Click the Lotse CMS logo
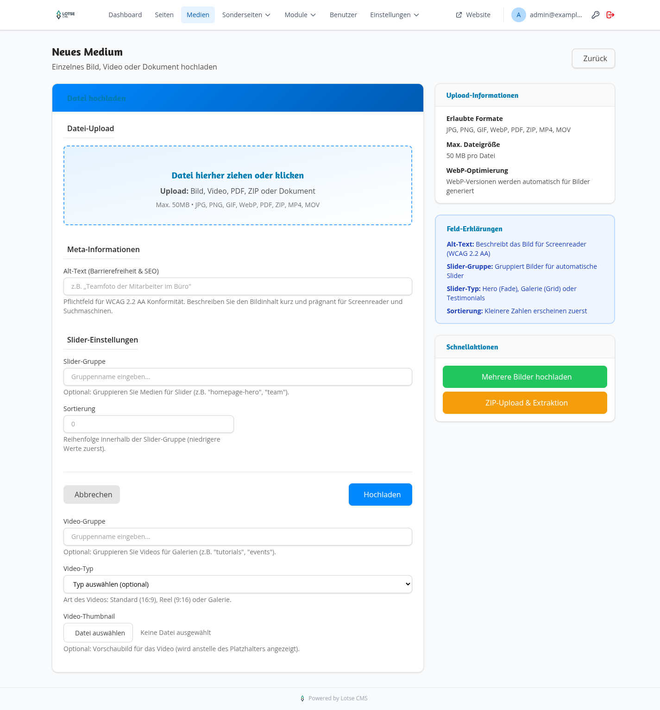Screen dimensions: 660x710 click(x=65, y=15)
